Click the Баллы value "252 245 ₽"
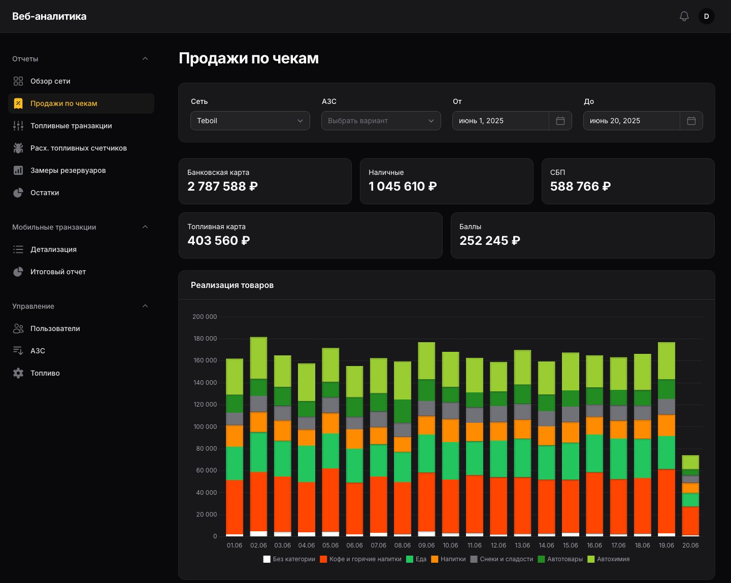This screenshot has height=583, width=731. tap(490, 240)
